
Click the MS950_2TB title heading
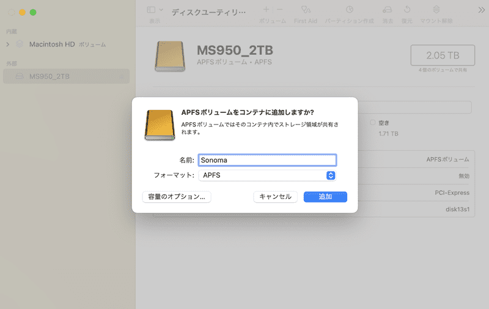[235, 51]
